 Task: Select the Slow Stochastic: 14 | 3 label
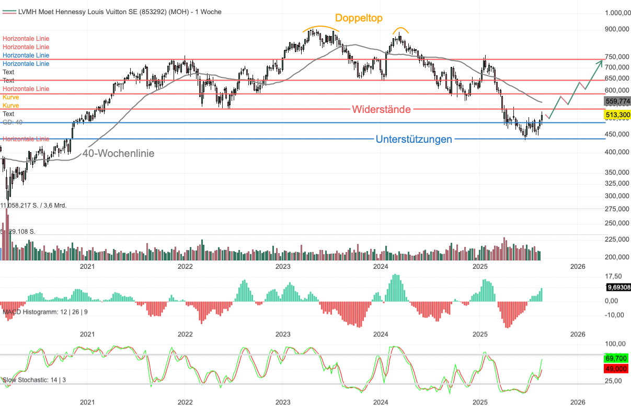[34, 380]
